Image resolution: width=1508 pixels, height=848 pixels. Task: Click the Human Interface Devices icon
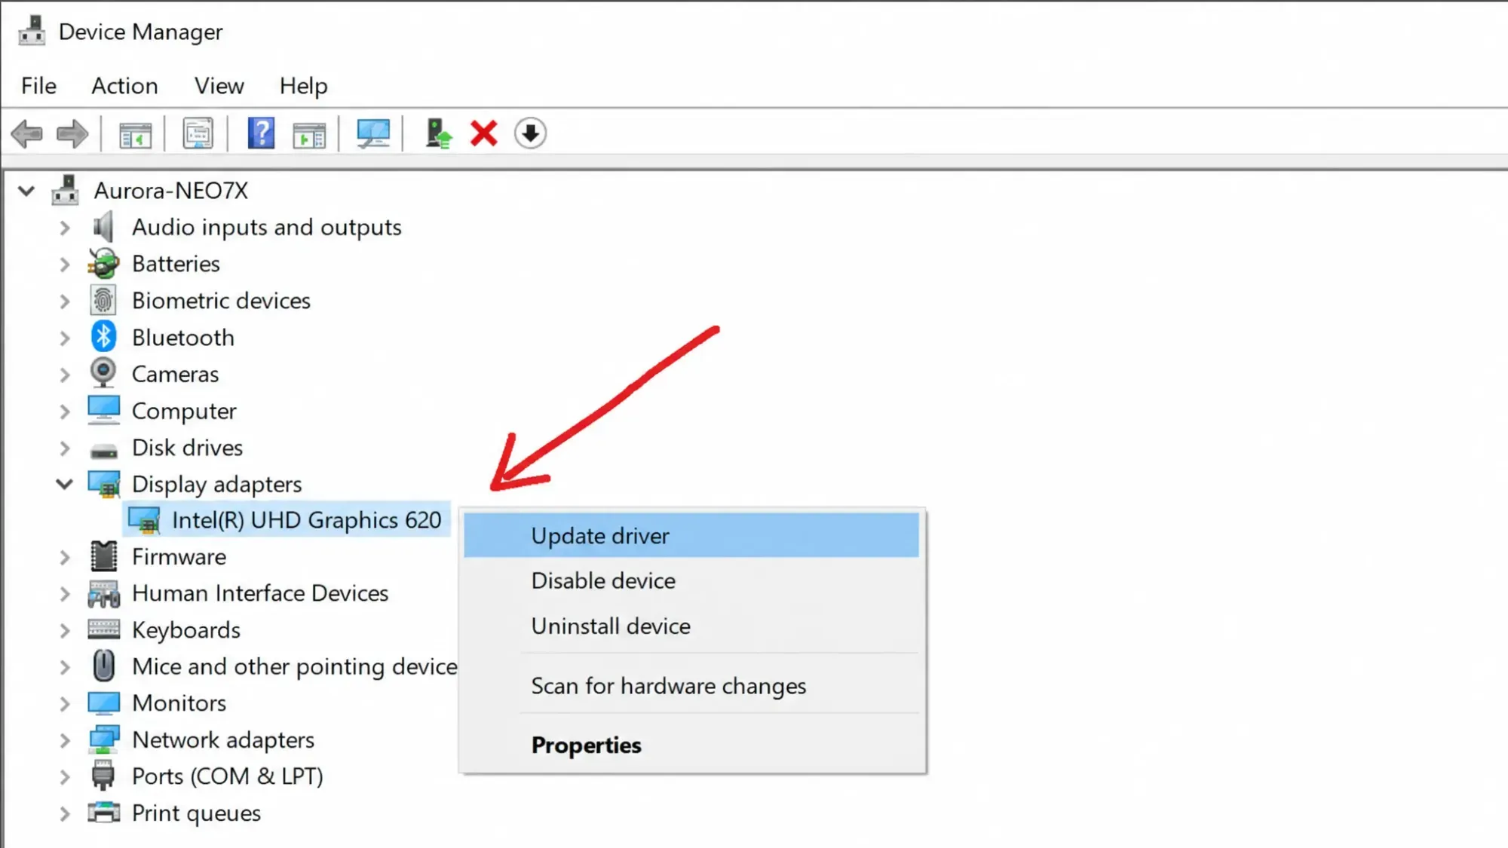tap(103, 593)
